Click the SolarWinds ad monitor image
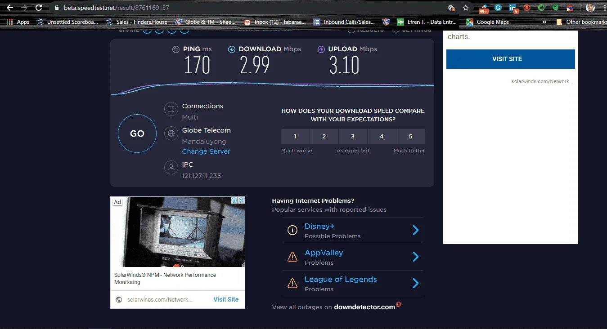Viewport: 607px width, 329px height. 178,232
